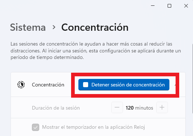The height and width of the screenshot is (136, 193).
Task: Click the vertical scrollbar on right edge
Action: point(192,78)
